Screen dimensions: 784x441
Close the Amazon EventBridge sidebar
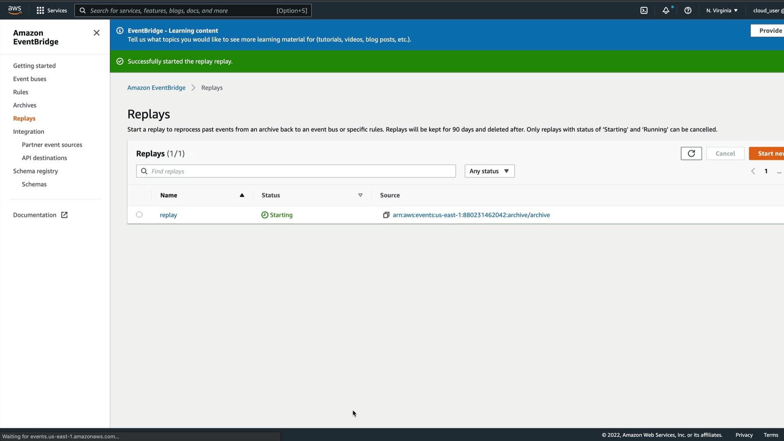(x=96, y=33)
